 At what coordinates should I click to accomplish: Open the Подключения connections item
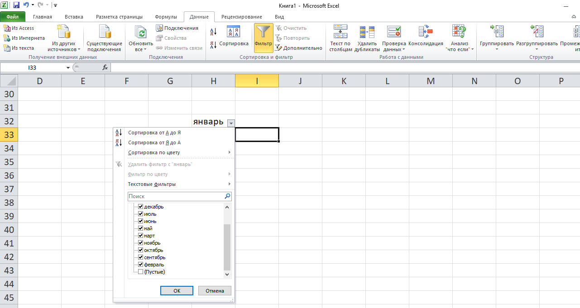[x=177, y=28]
